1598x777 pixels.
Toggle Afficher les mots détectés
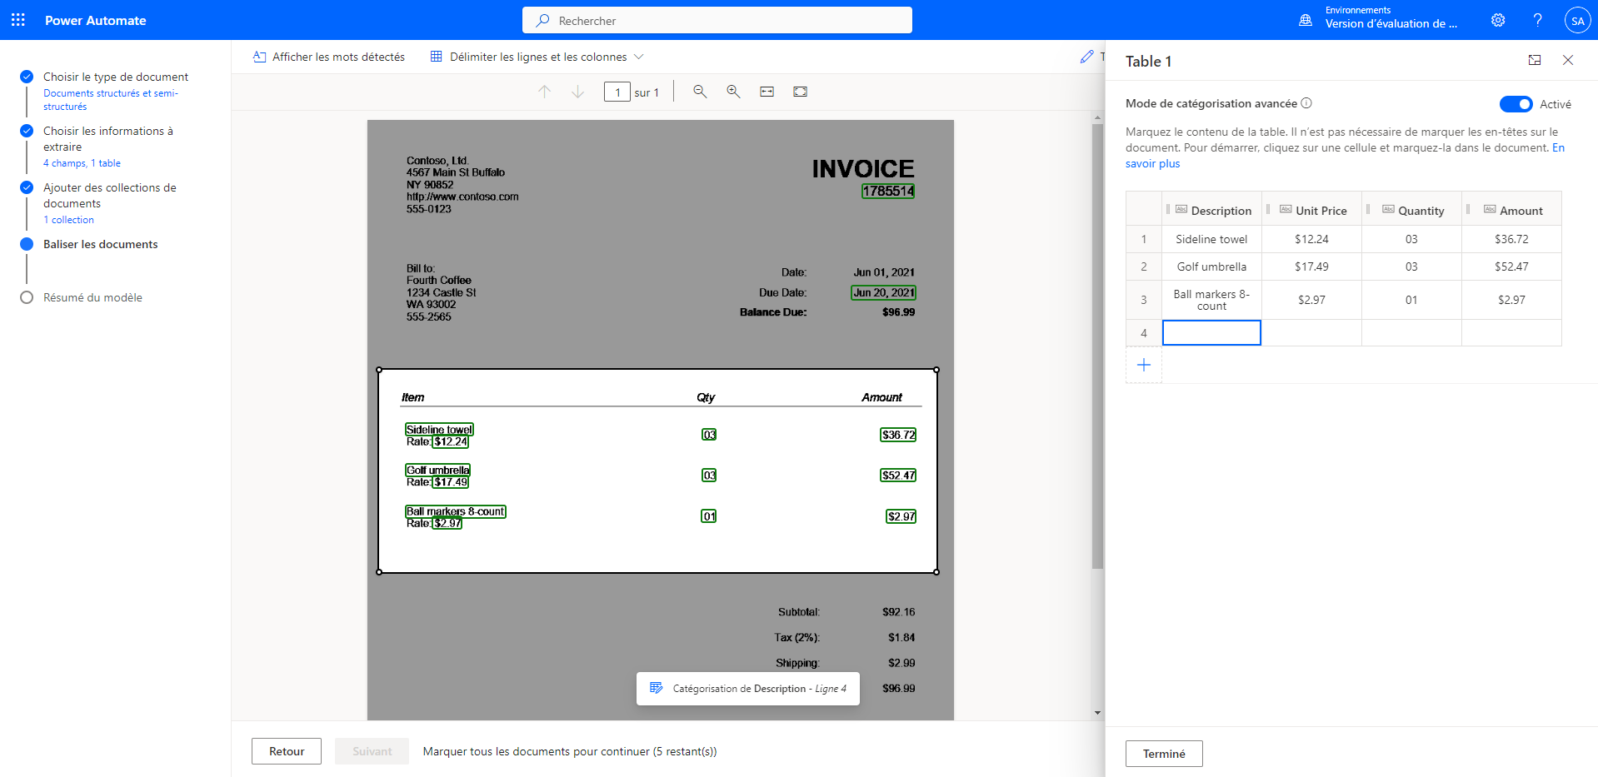(x=329, y=57)
